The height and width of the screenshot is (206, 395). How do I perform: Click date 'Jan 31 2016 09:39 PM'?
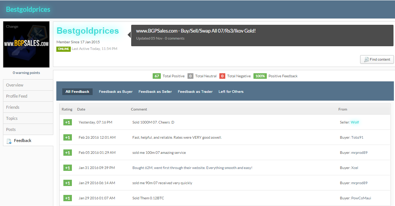(x=96, y=168)
